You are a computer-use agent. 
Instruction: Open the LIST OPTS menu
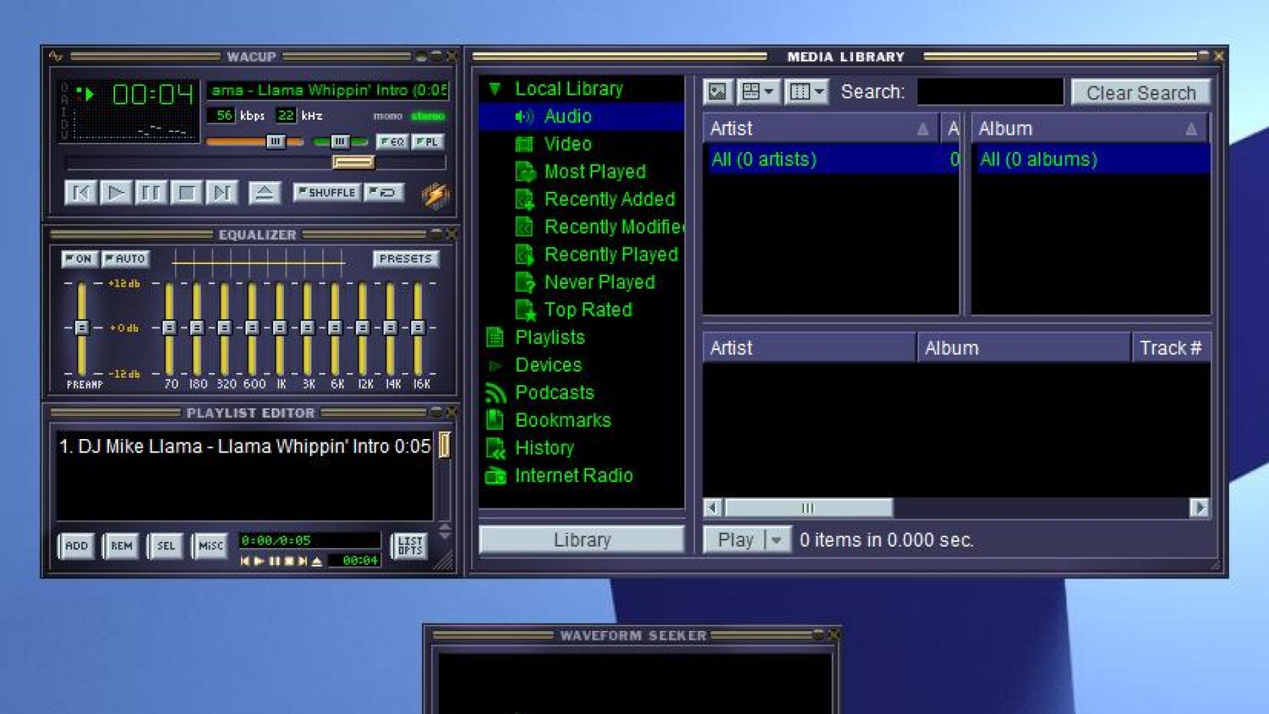point(410,545)
